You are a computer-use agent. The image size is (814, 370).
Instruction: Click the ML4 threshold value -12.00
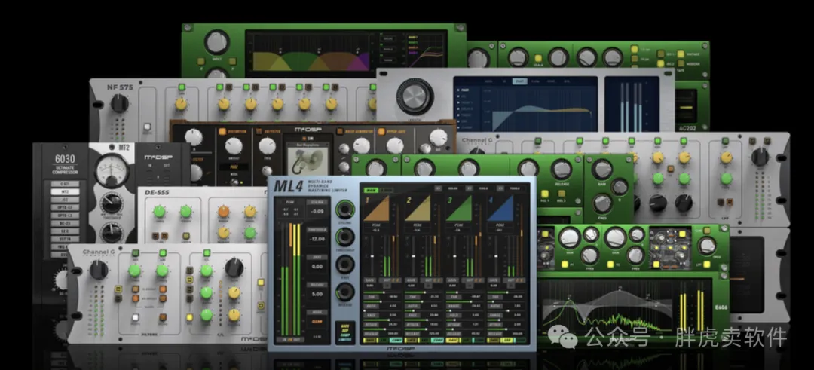click(x=317, y=239)
